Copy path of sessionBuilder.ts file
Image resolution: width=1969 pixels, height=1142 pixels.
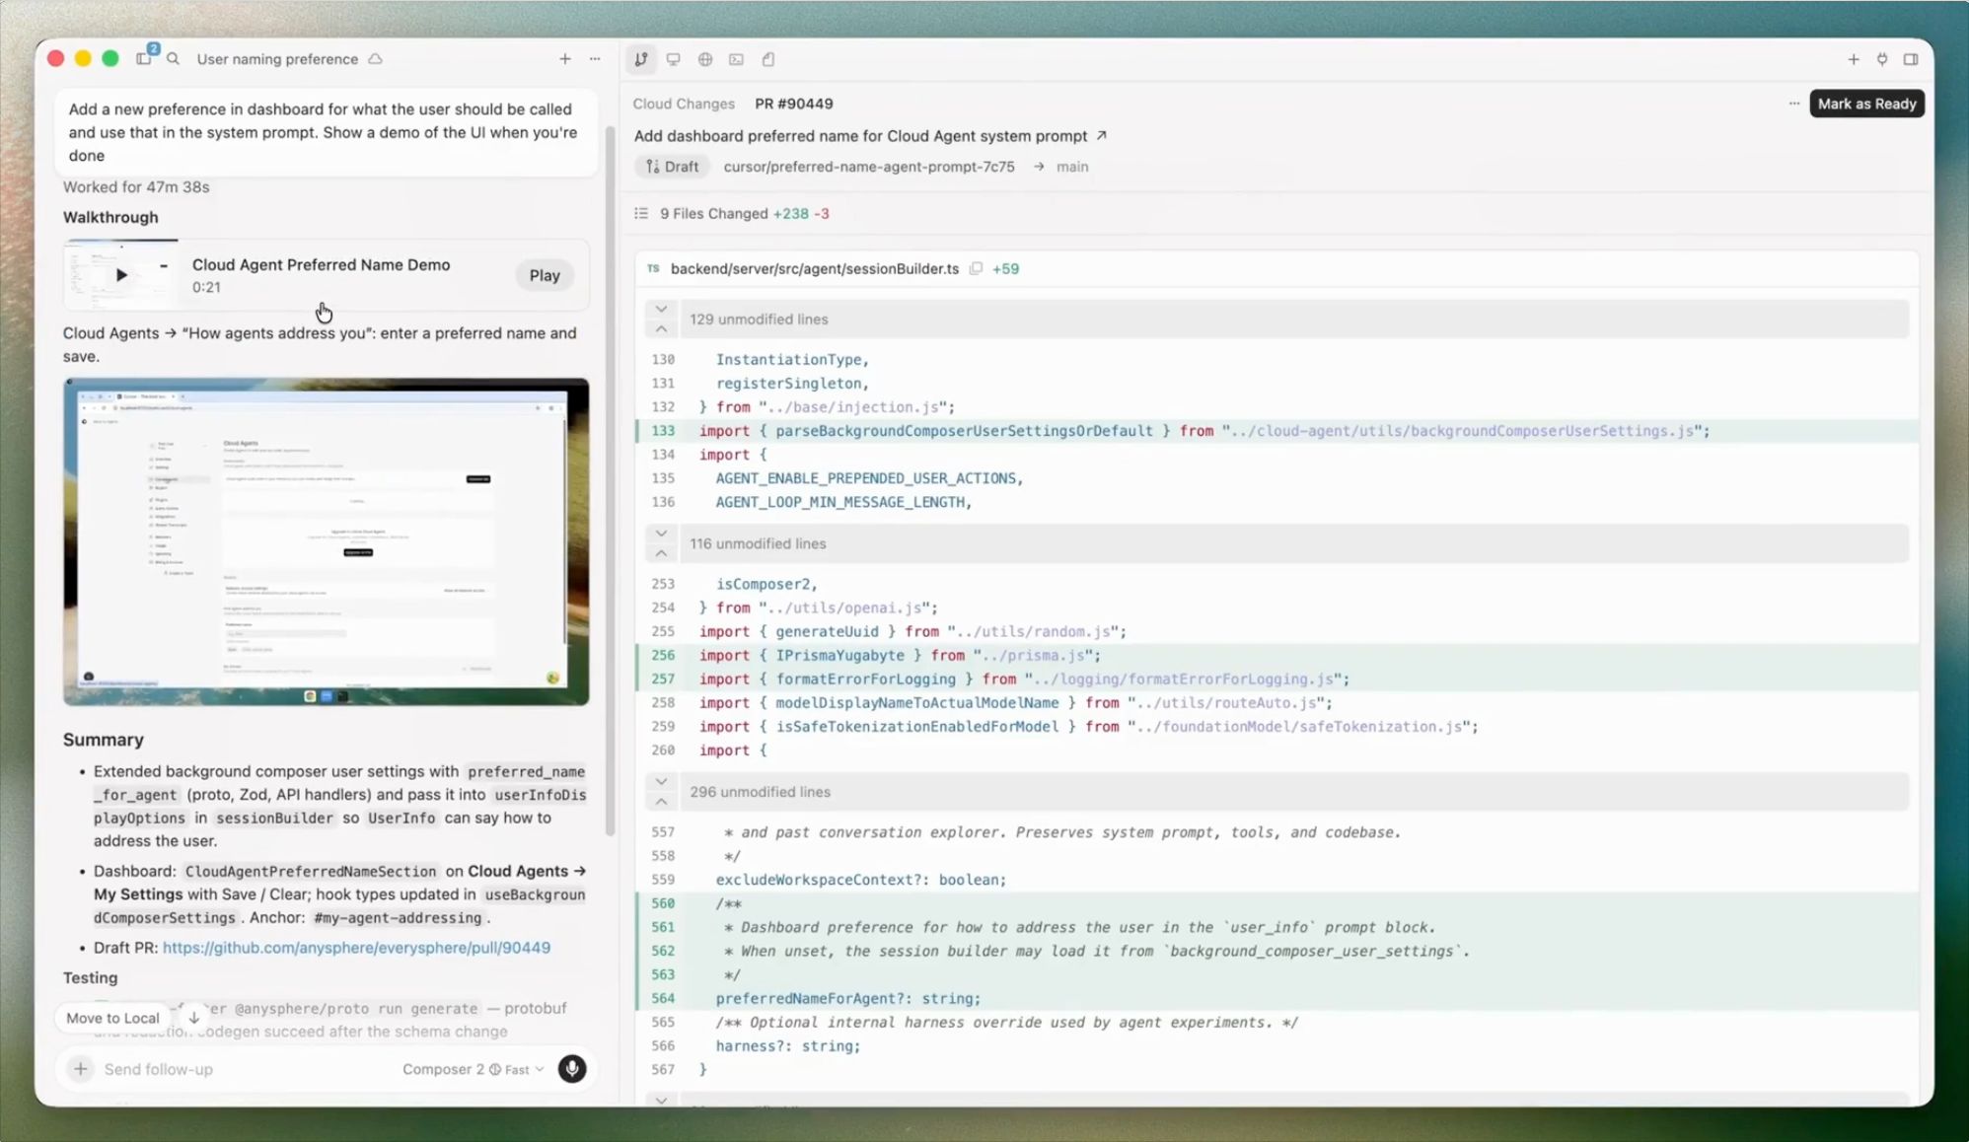976,268
